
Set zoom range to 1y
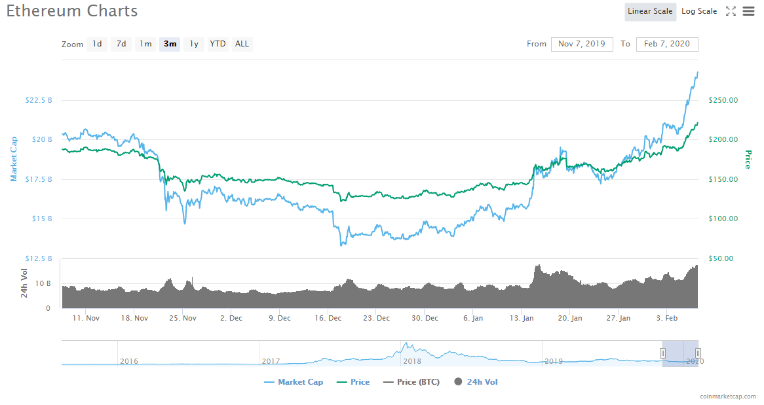[x=194, y=44]
